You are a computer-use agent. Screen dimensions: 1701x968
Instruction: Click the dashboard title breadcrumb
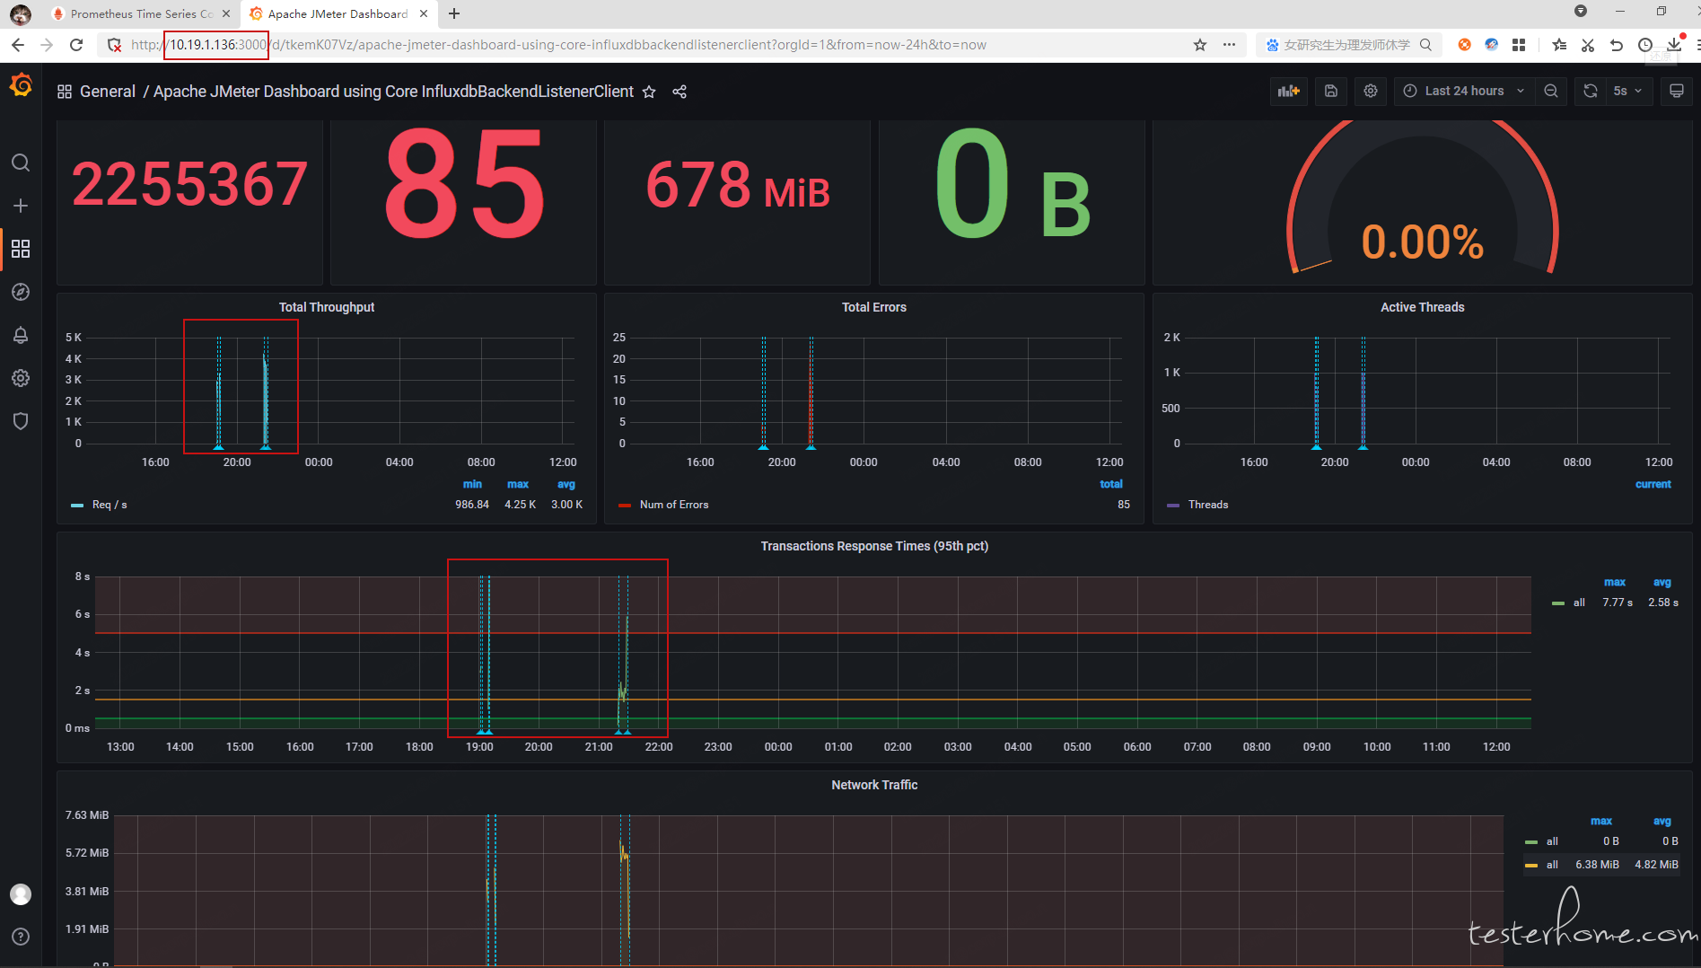[393, 92]
